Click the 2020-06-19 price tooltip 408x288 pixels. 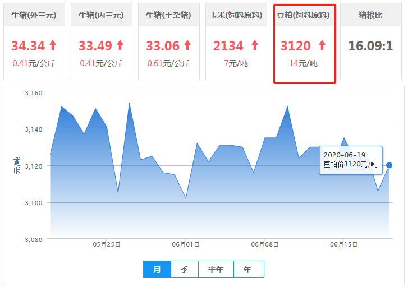click(351, 160)
